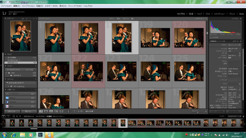
Task: Open Compare view (XY) icon
Action: (51, 111)
